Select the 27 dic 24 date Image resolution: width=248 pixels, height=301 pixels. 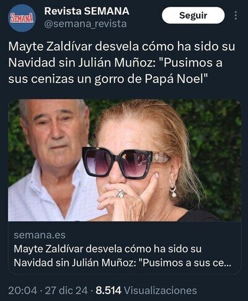pyautogui.click(x=66, y=290)
